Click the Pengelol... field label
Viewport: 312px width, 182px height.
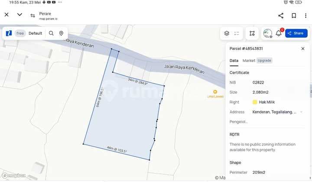coord(239,122)
